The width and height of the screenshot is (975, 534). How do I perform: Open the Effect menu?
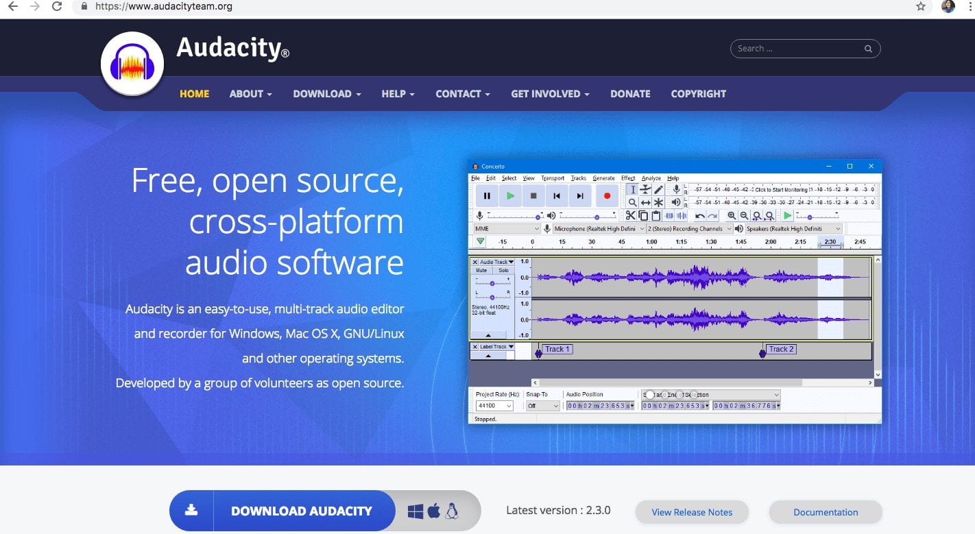coord(628,178)
